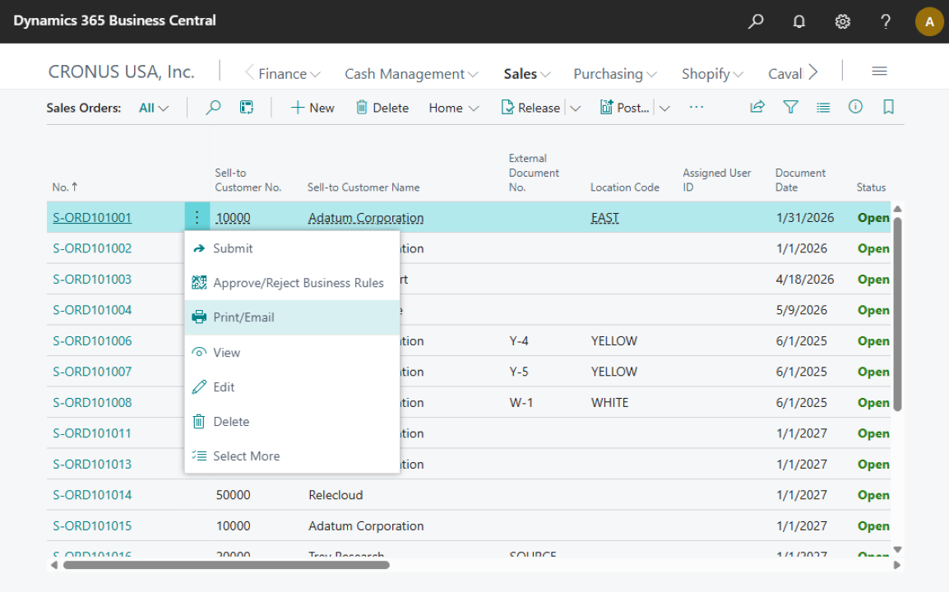Screen dimensions: 949x592
Task: Click the vertical scrollbar thumb
Action: tap(897, 313)
